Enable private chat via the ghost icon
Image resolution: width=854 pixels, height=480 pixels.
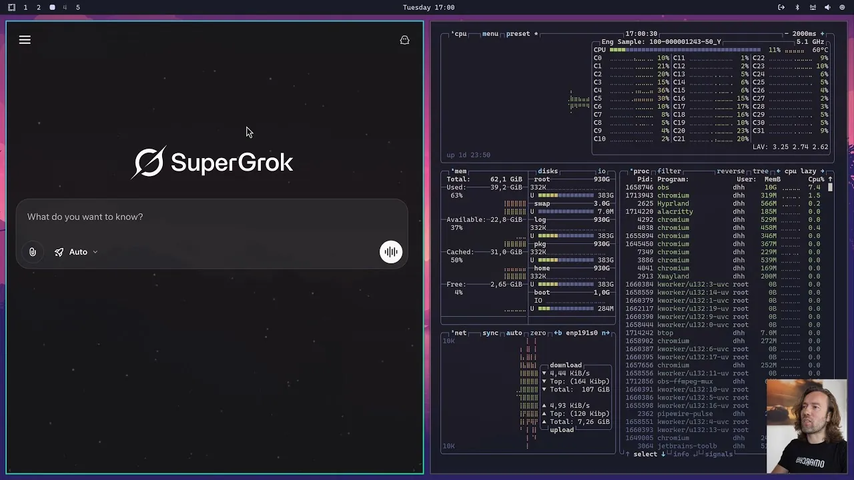click(404, 40)
